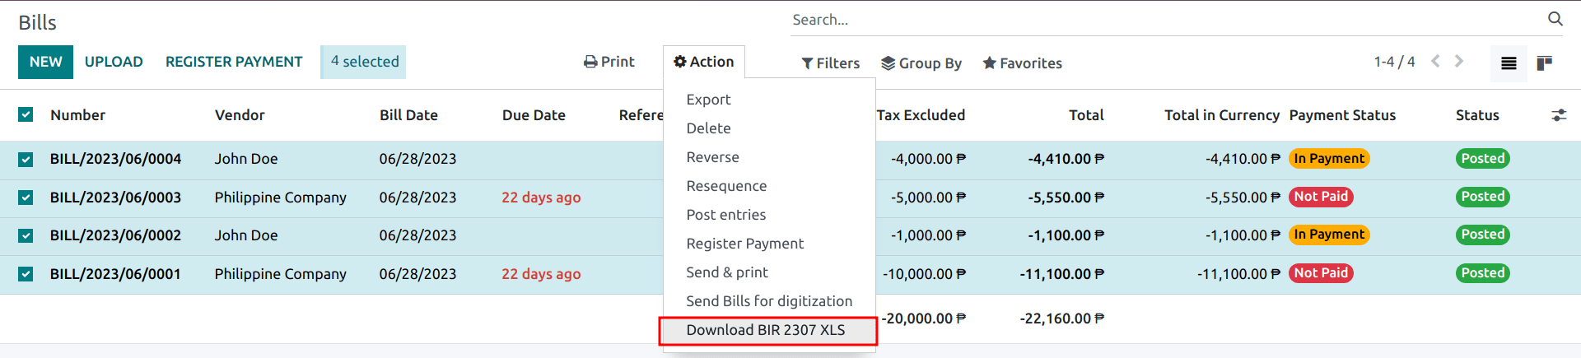Go to previous page arrow

coord(1435,62)
